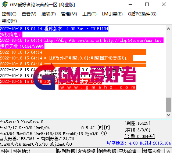
Task: Click the Hum0/94 Mon0/15 status line
Action: click(53, 134)
